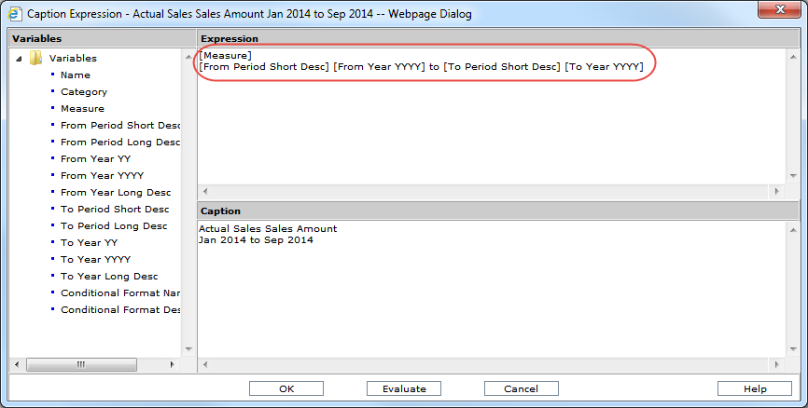Click inside the Expression text area
The width and height of the screenshot is (808, 408).
(485, 130)
